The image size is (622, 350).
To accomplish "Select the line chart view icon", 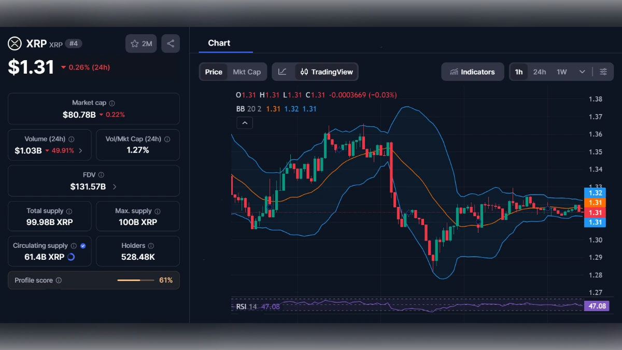I will coord(283,72).
